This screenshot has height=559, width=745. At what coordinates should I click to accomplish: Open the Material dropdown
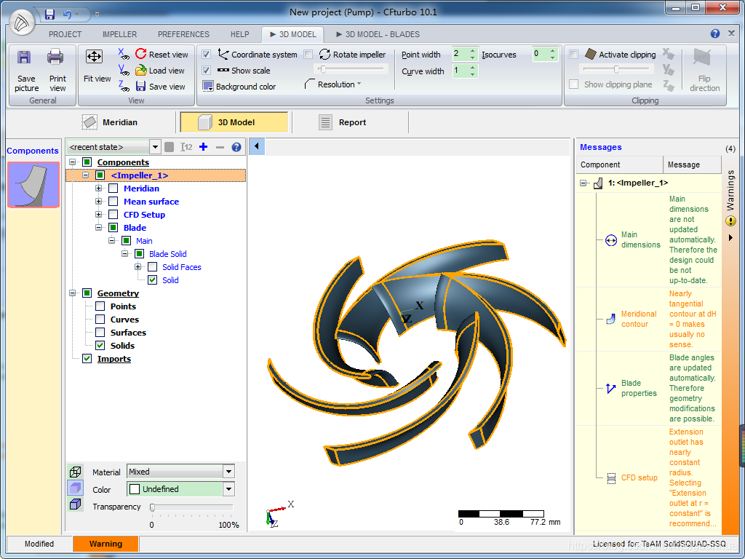point(228,472)
